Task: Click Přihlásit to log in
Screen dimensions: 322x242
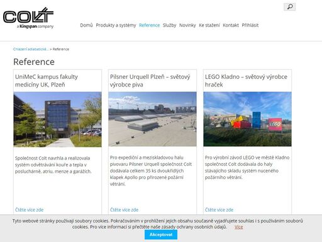Action: 250,25
